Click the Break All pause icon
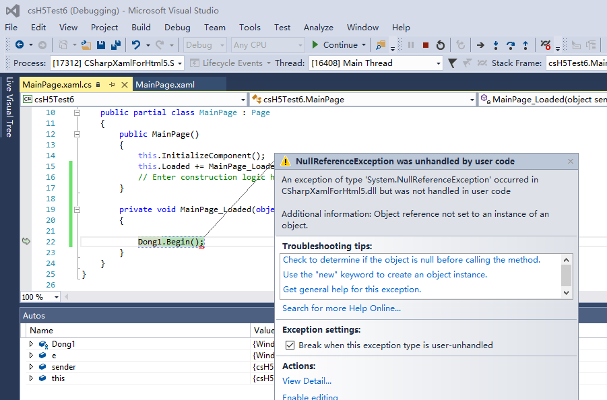The width and height of the screenshot is (607, 400). [411, 45]
